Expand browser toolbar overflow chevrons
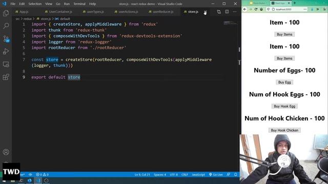Viewport: 328px width, 184px height. (318, 9)
